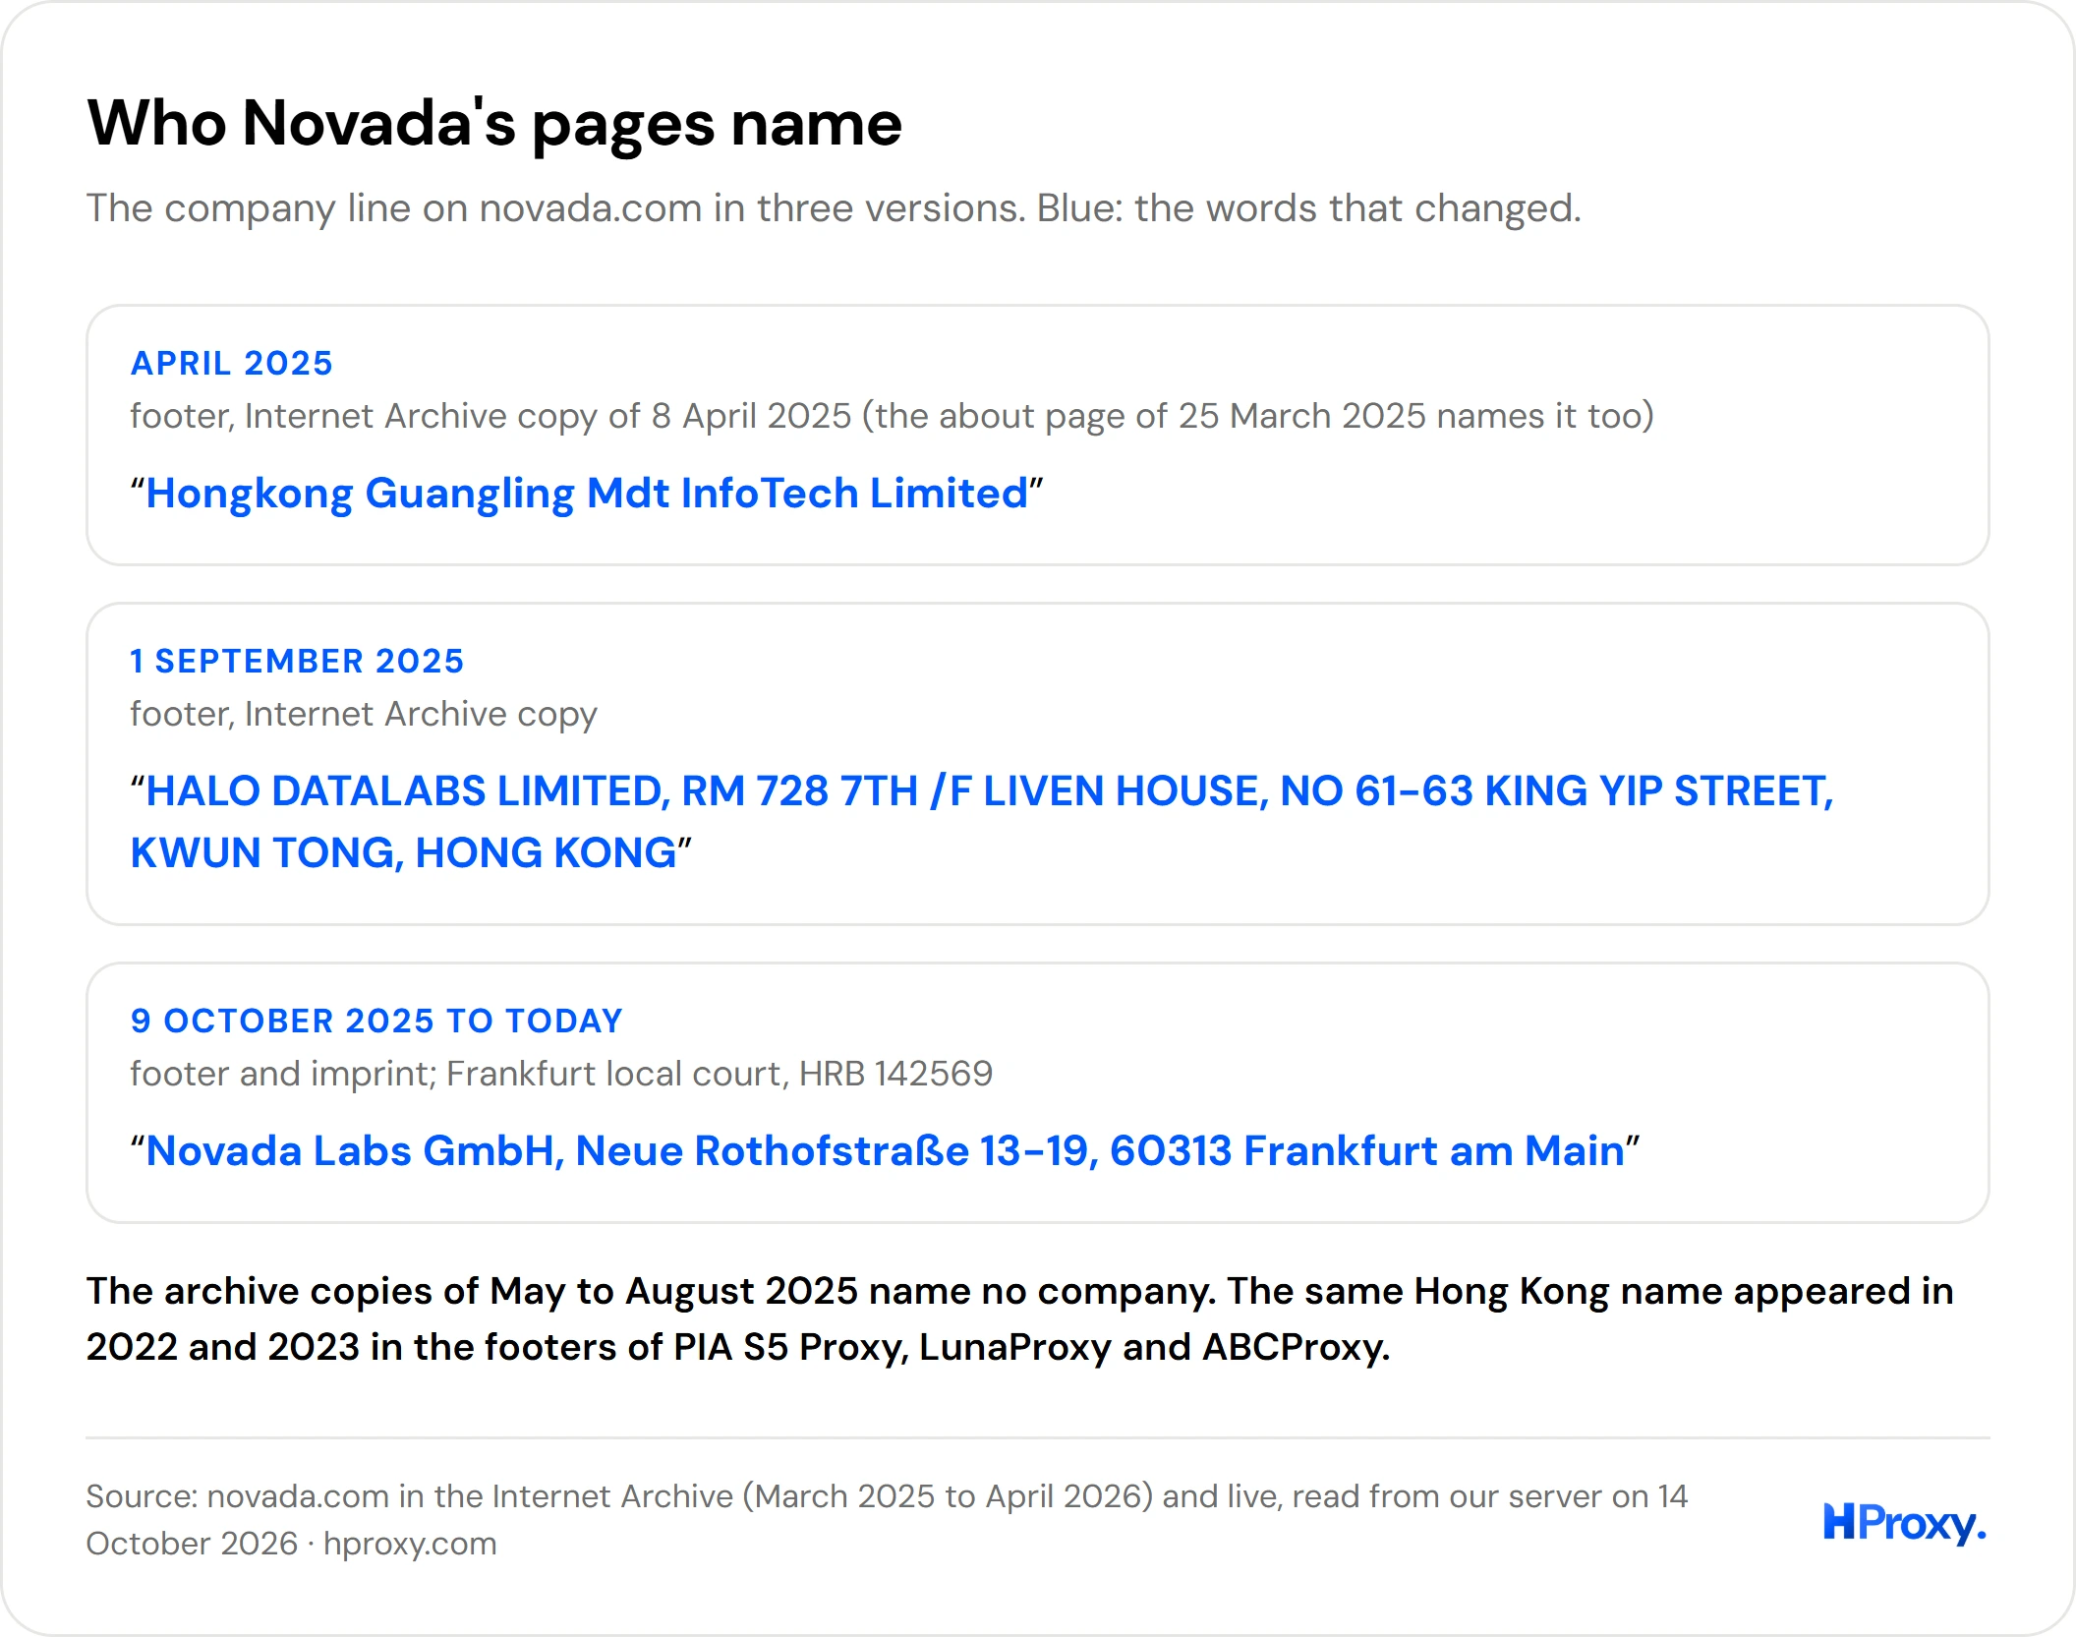This screenshot has width=2076, height=1637.
Task: Select the "Frankfurt local court, HRB 142569" line
Action: tap(561, 1074)
